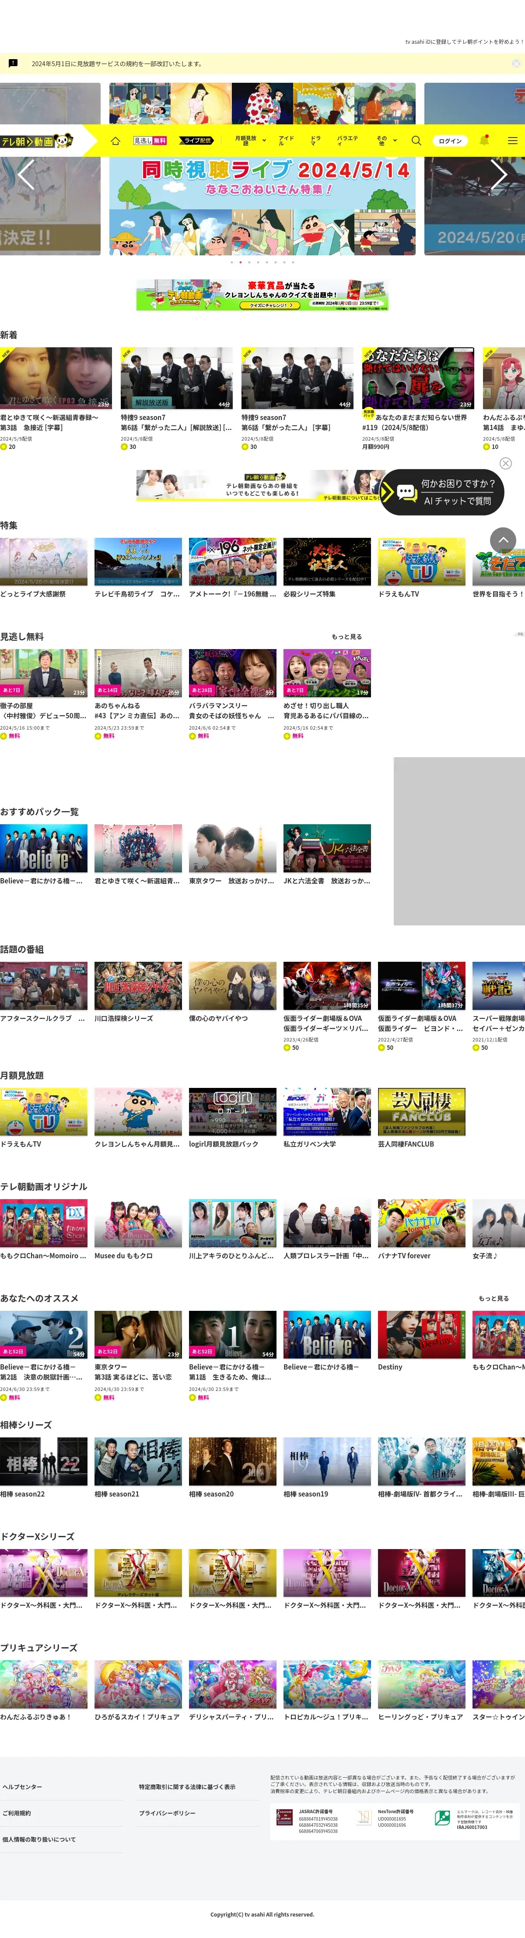Open 特捜9 season7 解説放送 thumbnail

176,378
